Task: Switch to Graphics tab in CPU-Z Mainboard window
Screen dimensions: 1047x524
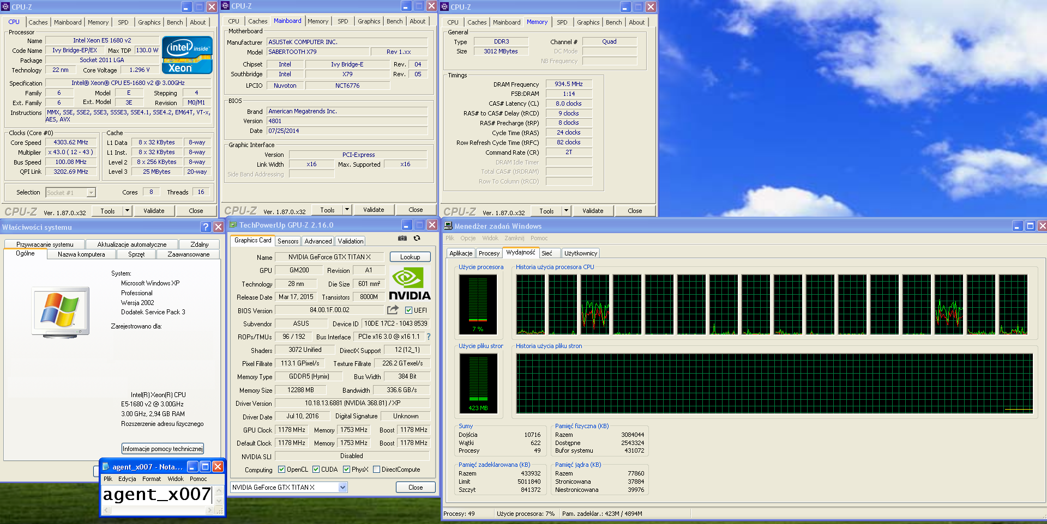Action: coord(369,21)
